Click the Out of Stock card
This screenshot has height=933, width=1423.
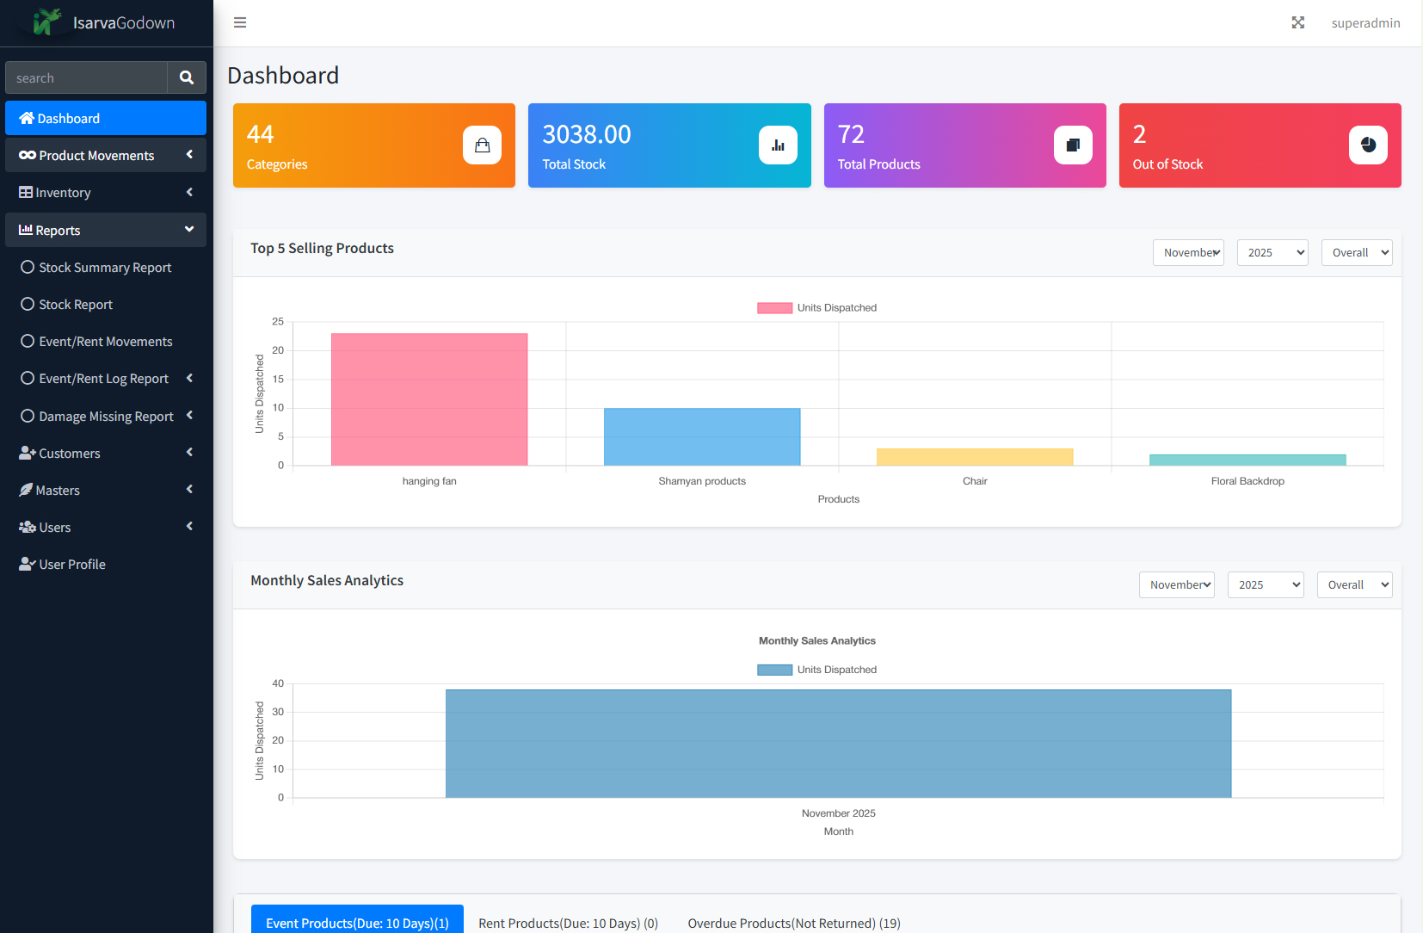click(1260, 145)
